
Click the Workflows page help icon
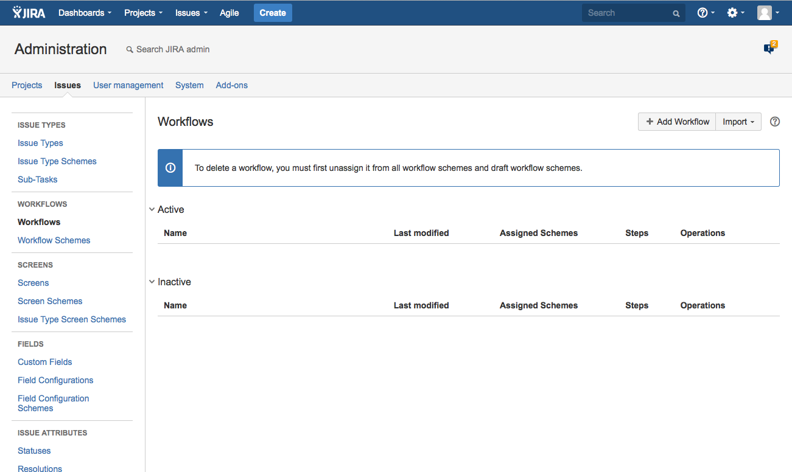point(775,122)
